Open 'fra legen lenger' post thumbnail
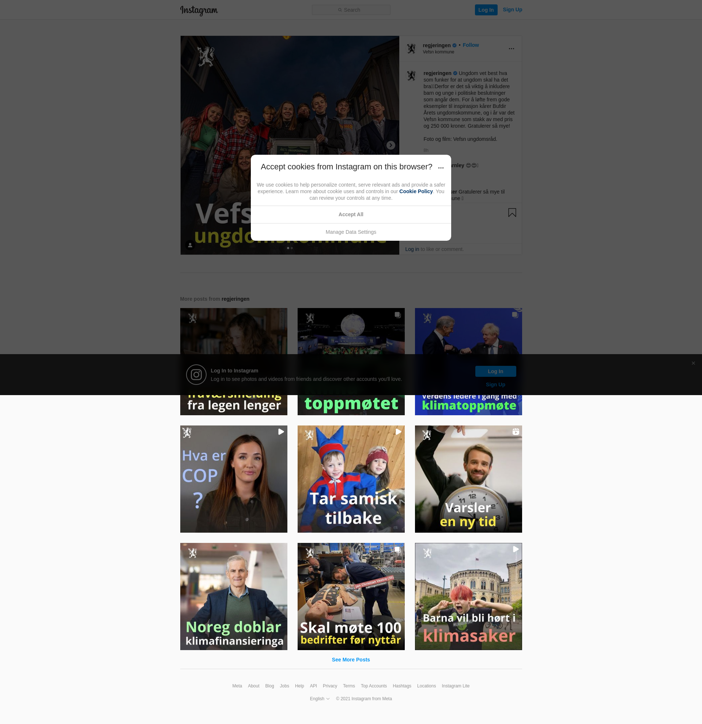 (x=234, y=361)
